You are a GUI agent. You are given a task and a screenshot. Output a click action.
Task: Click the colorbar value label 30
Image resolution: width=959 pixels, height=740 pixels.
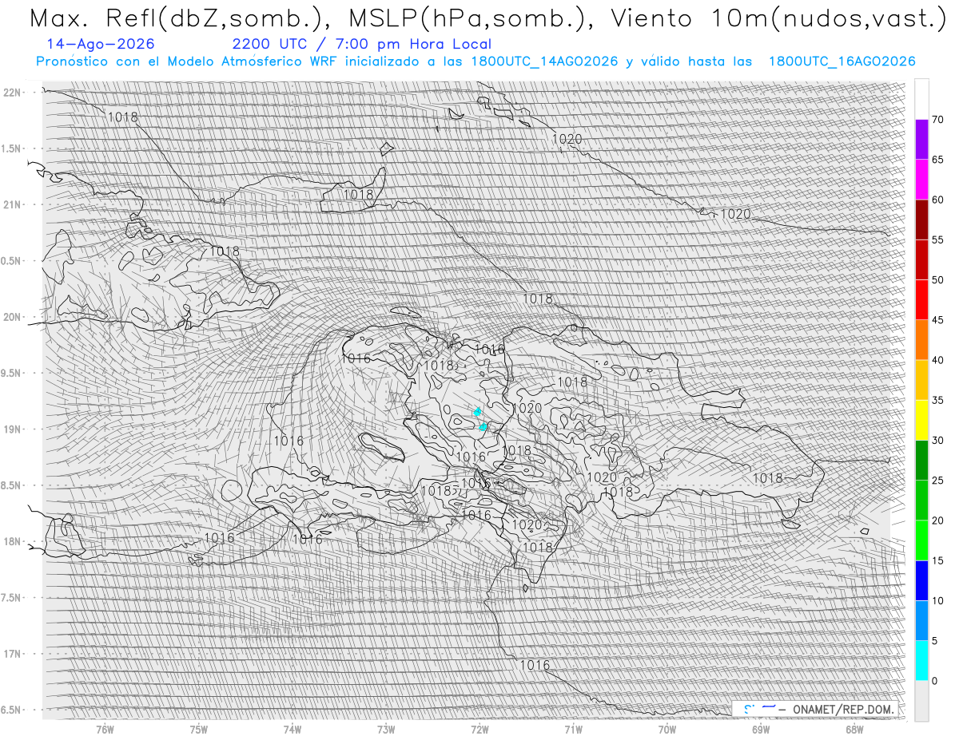[937, 441]
